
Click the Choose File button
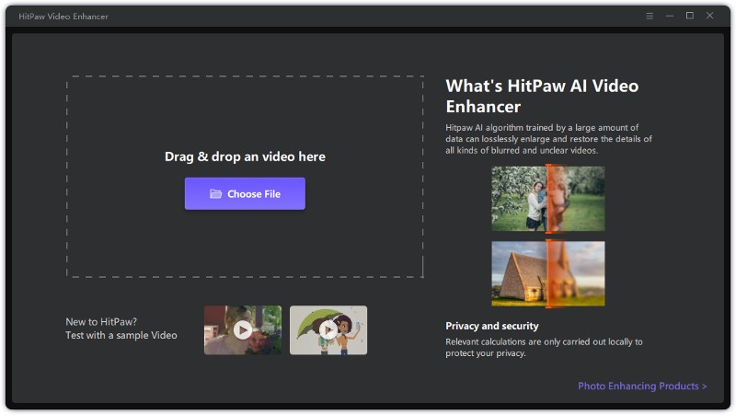pos(245,194)
